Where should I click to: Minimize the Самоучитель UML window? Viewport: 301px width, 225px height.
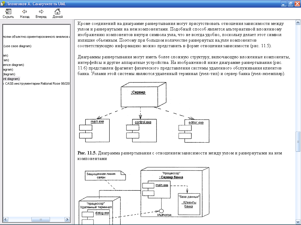[x=284, y=4]
